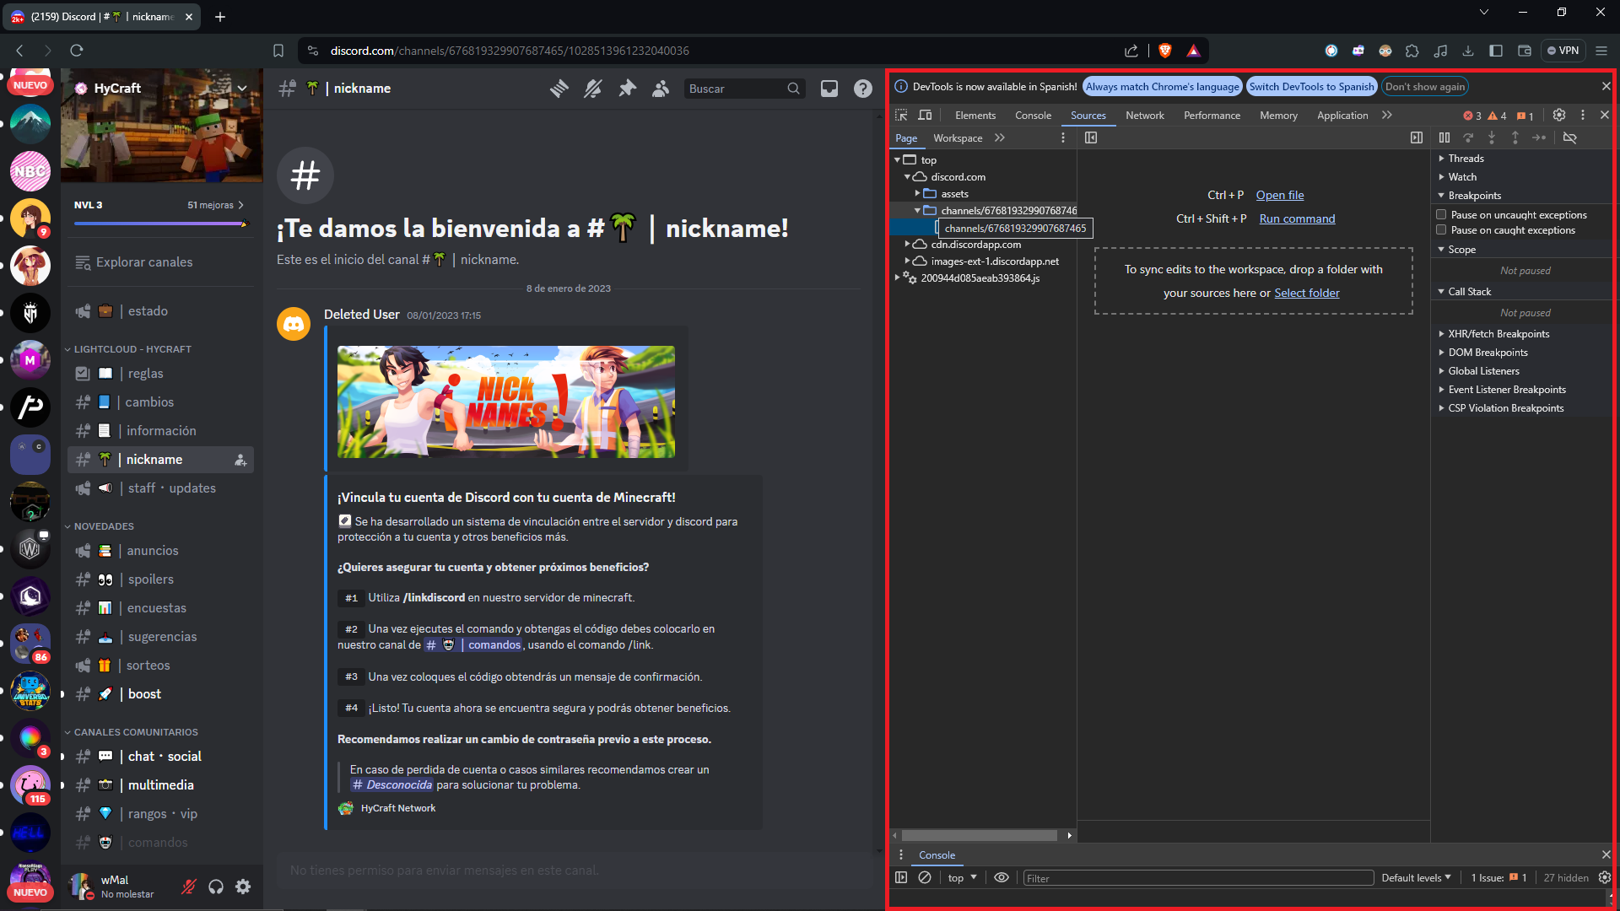The height and width of the screenshot is (911, 1620).
Task: Switch to the Network tab
Action: point(1144,116)
